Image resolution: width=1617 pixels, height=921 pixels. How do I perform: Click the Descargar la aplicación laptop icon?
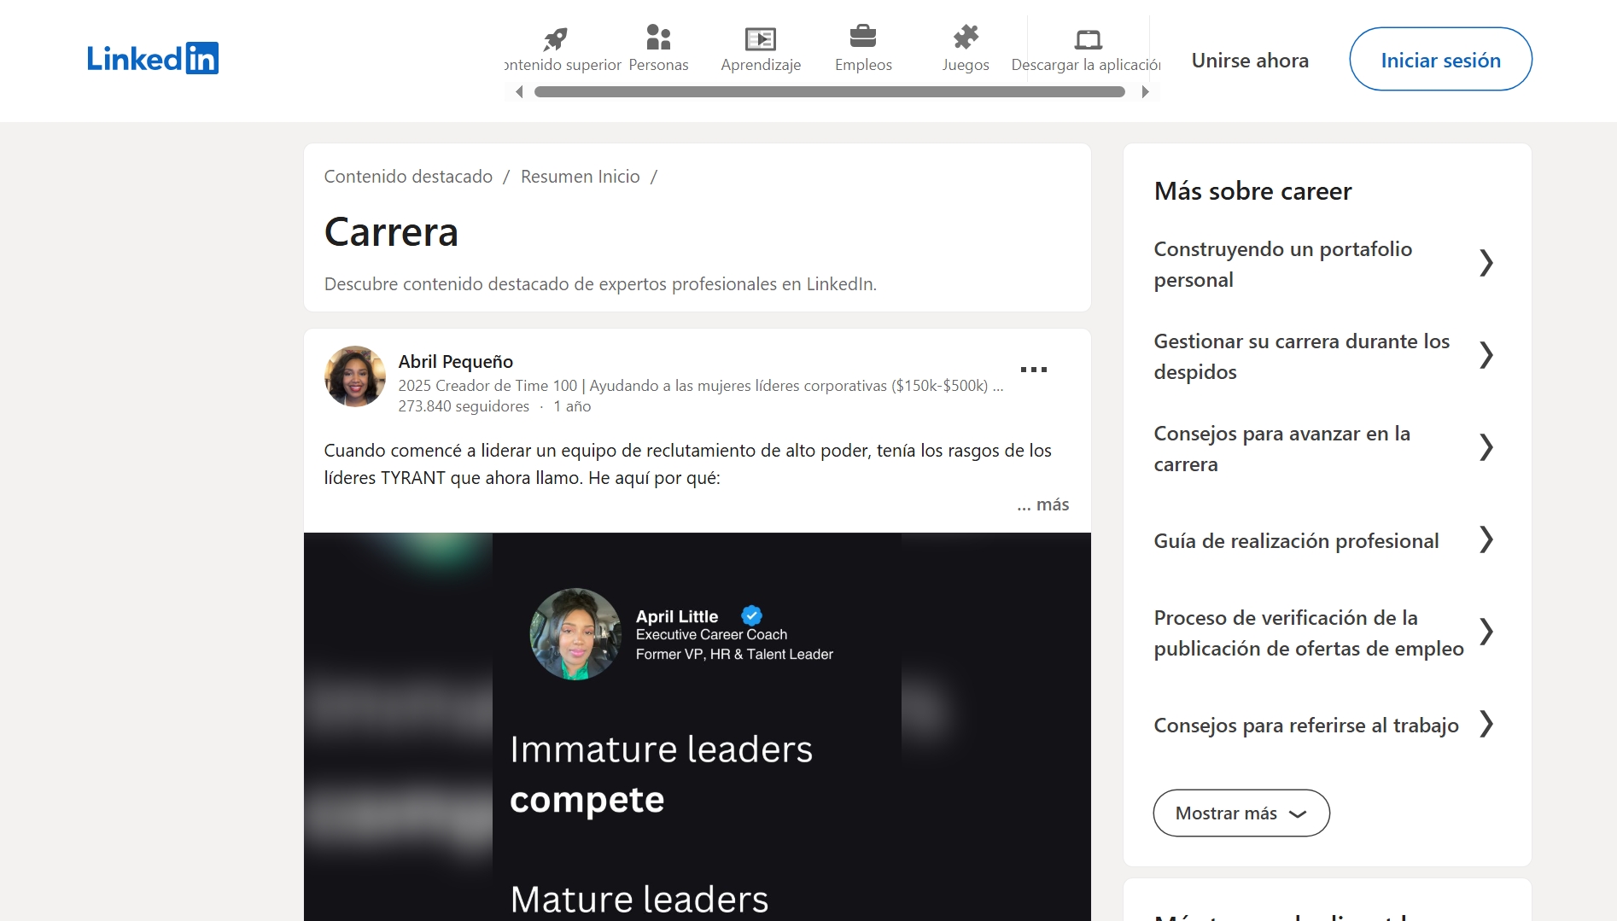[x=1088, y=39]
